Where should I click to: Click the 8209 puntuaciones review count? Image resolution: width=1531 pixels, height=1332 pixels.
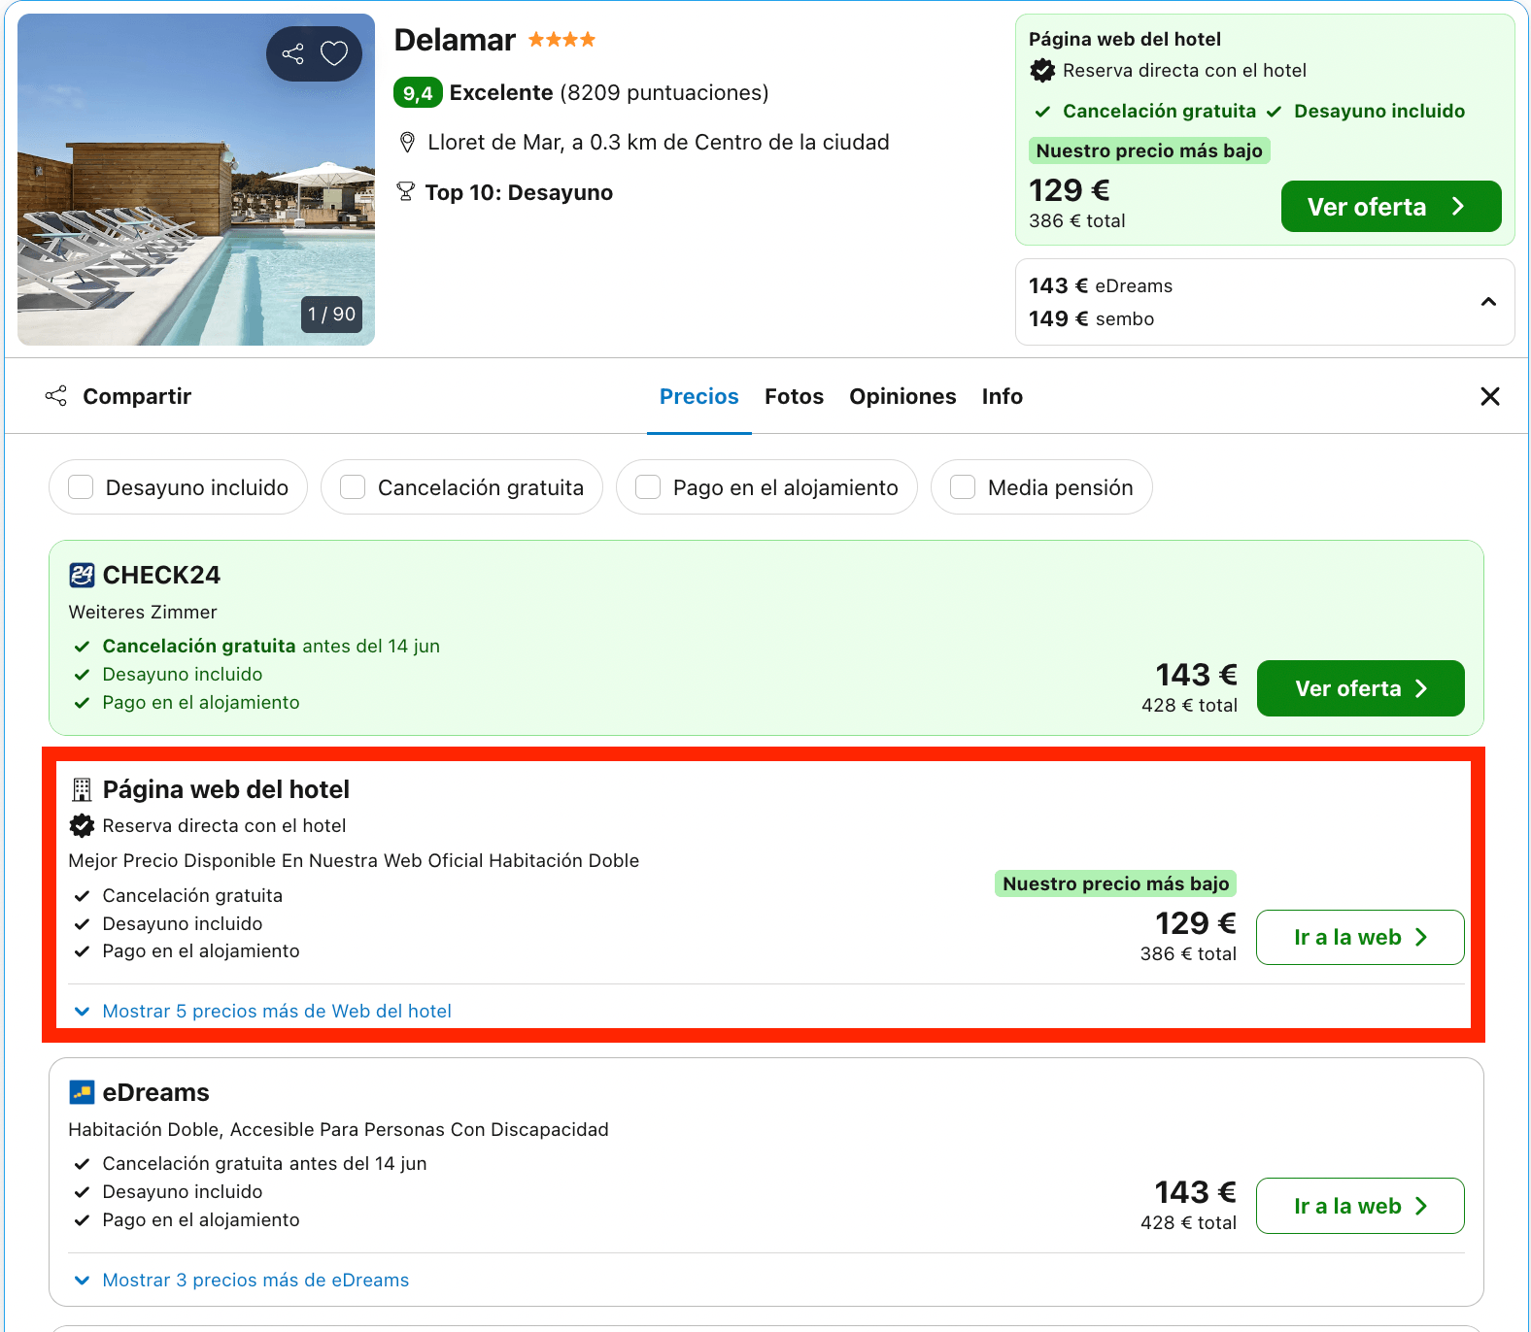click(664, 93)
